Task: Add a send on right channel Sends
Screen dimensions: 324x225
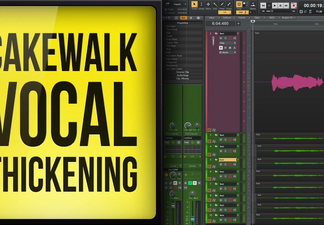Action: [x=200, y=166]
